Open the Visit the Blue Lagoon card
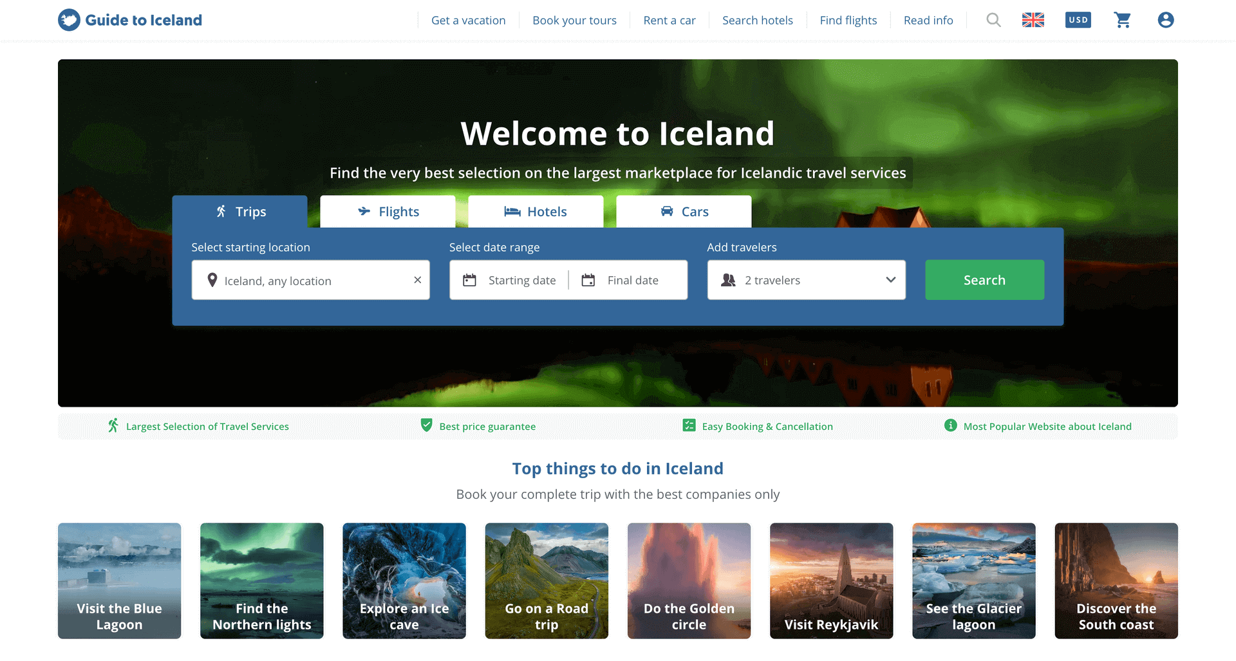Viewport: 1236px width, 661px height. click(x=119, y=581)
